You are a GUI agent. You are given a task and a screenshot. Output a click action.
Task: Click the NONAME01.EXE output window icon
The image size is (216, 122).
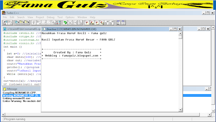coord(44,29)
